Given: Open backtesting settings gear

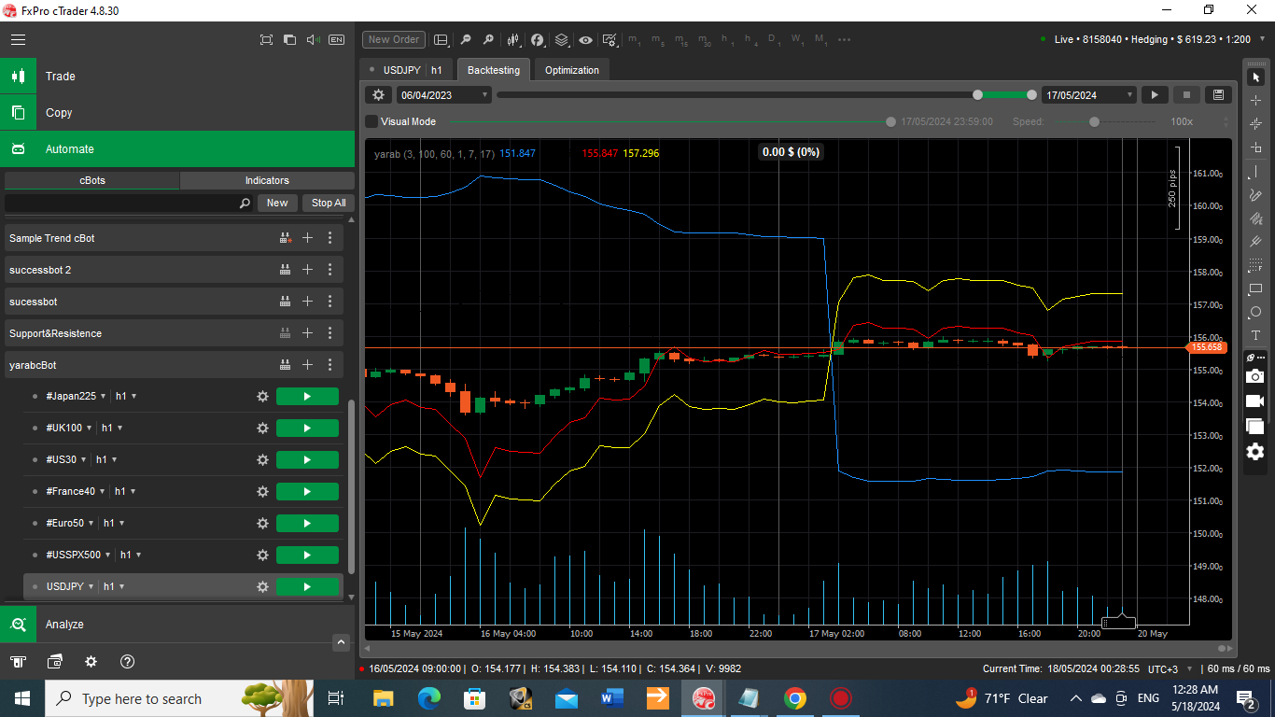Looking at the screenshot, I should point(378,95).
